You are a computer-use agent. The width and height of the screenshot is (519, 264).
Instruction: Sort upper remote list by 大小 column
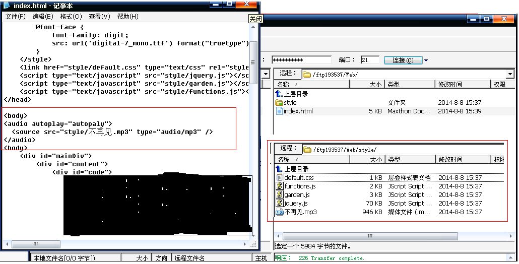pyautogui.click(x=367, y=84)
